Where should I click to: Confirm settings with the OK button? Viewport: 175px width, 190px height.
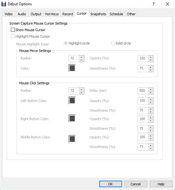point(111,184)
